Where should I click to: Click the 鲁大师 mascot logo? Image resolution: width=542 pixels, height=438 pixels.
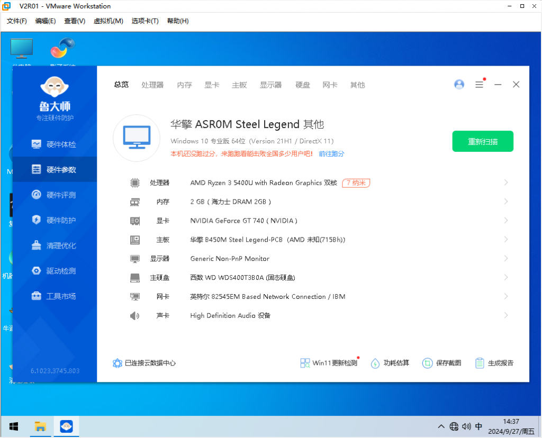pyautogui.click(x=55, y=86)
